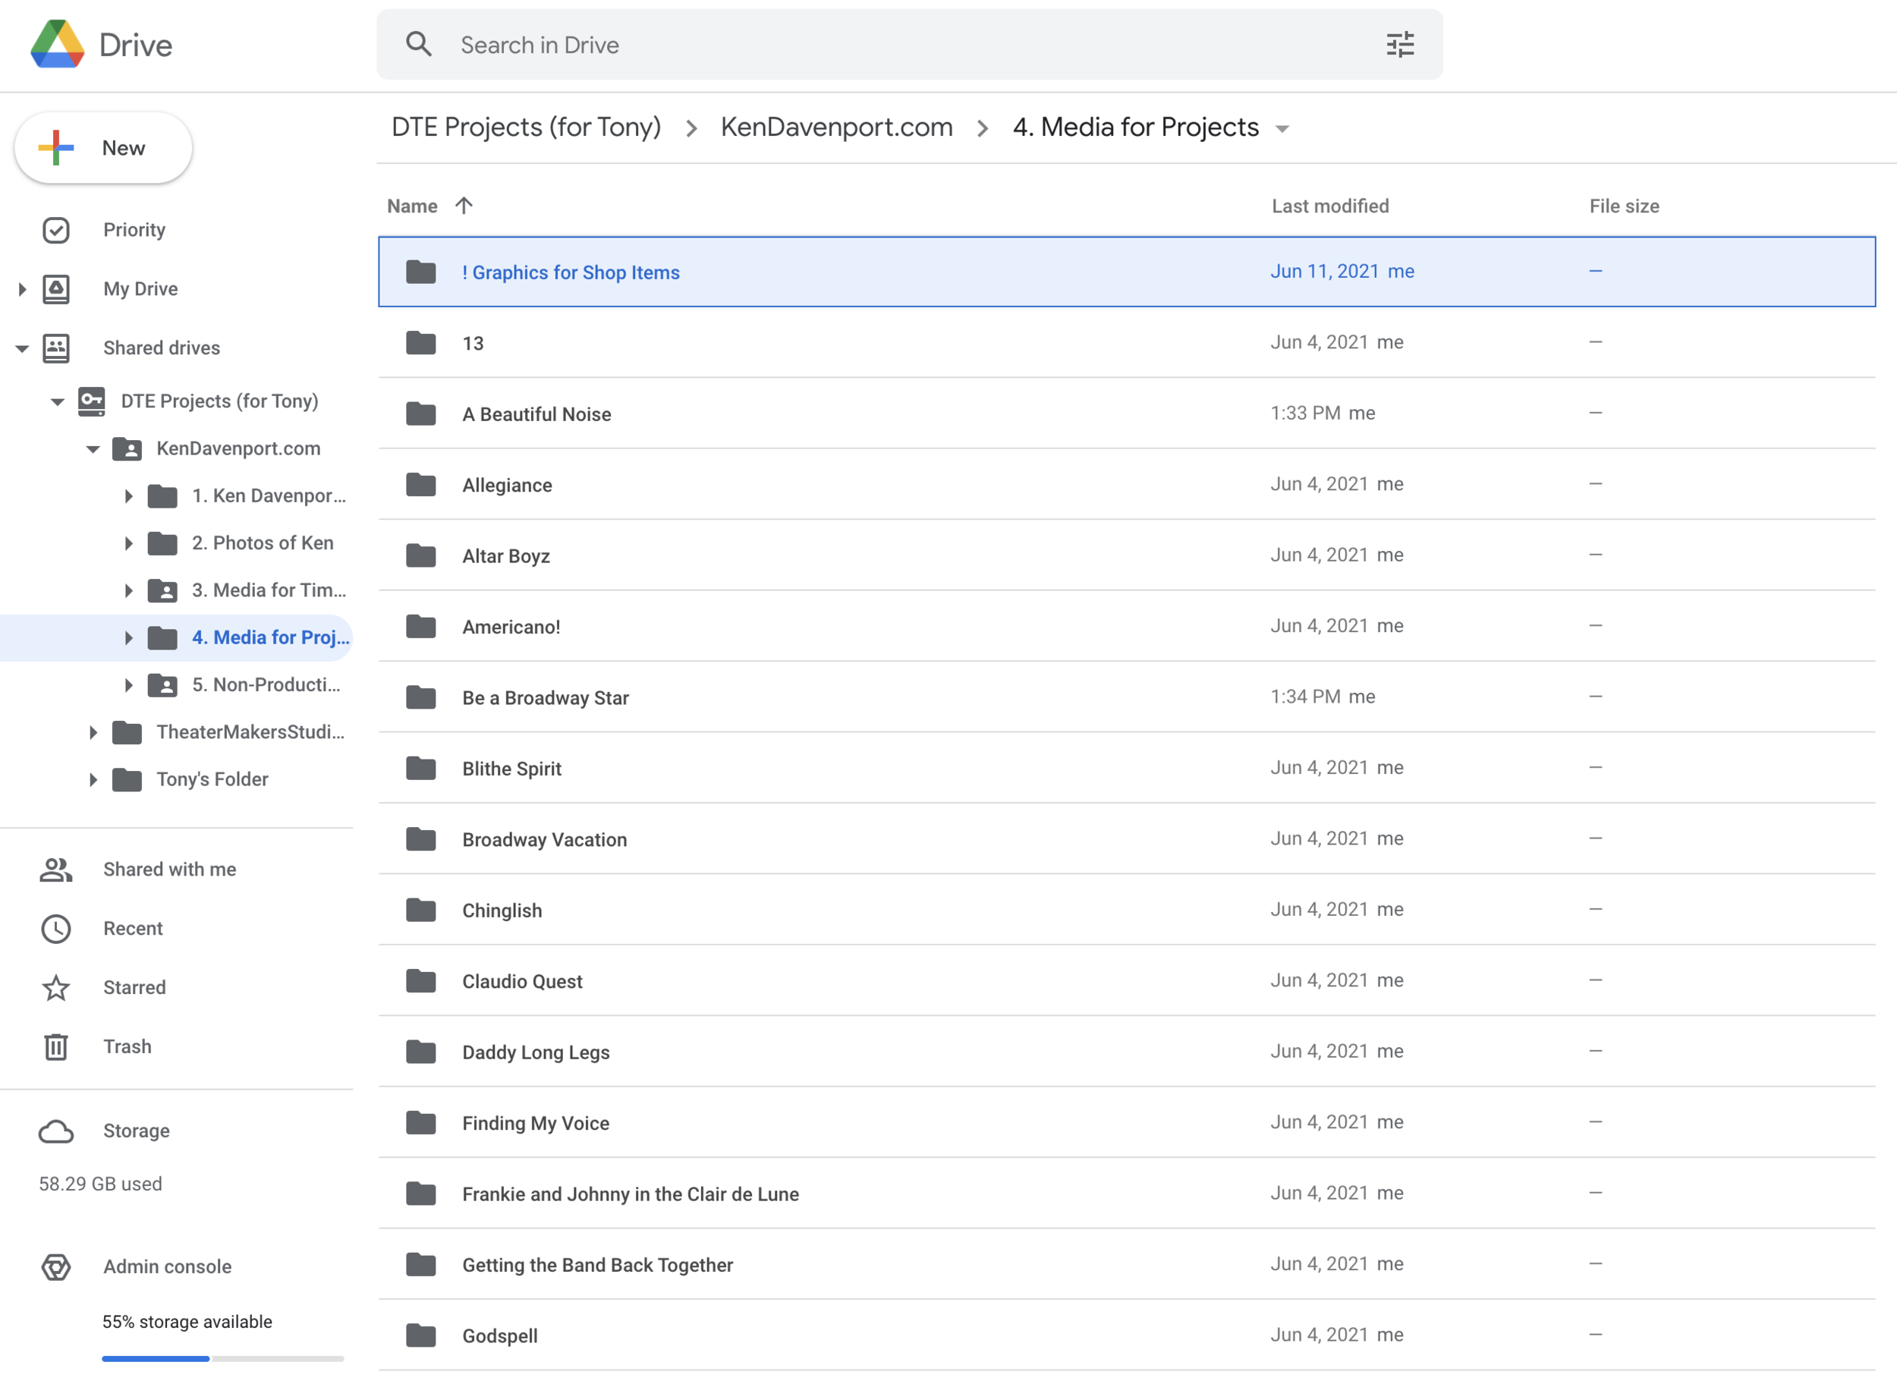Click the Admin console icon
Image resolution: width=1897 pixels, height=1384 pixels.
[x=56, y=1266]
